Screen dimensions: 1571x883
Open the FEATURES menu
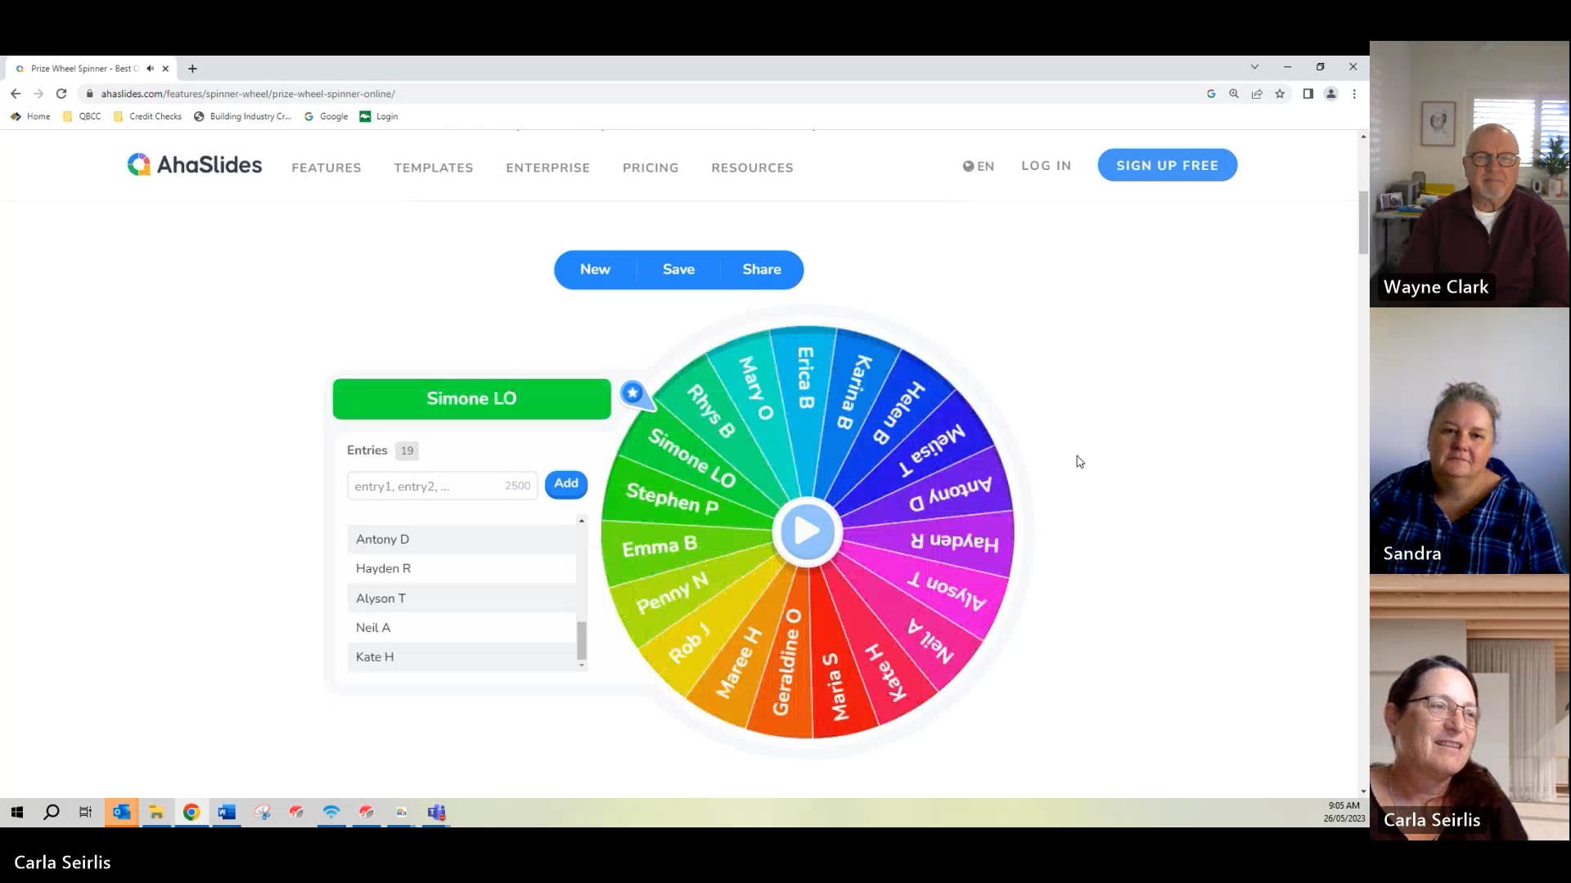(x=326, y=168)
